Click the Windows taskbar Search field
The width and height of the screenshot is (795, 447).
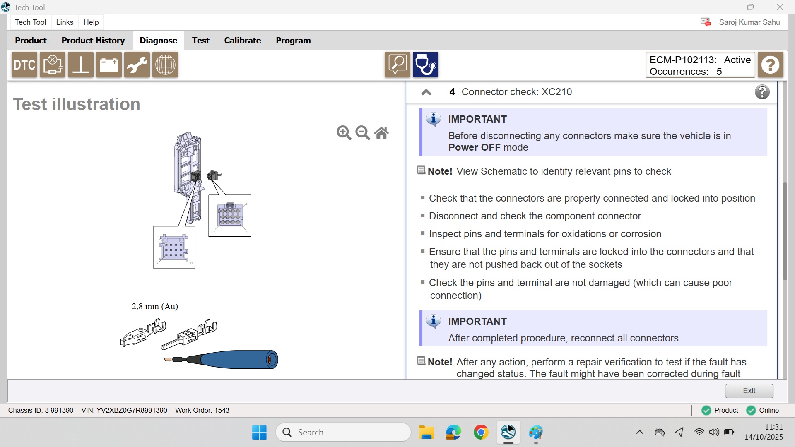pos(344,432)
